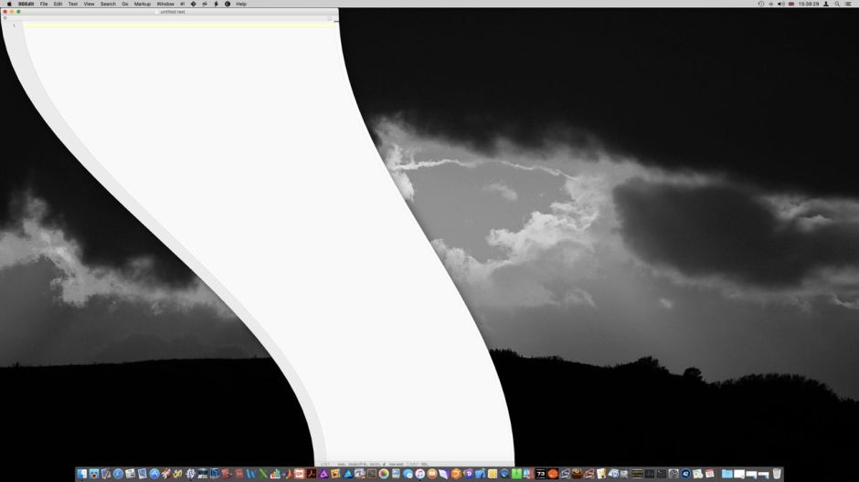Screen dimensions: 859x482
Task: Open iTunes from the dock
Action: coord(419,474)
